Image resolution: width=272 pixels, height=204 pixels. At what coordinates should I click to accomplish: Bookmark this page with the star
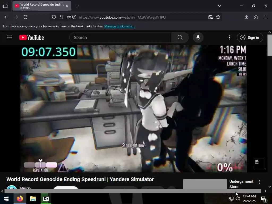[x=218, y=17]
